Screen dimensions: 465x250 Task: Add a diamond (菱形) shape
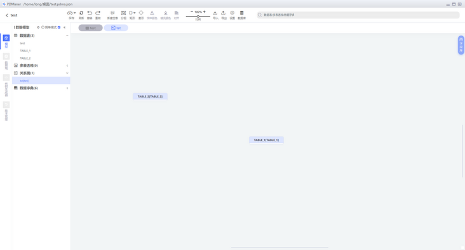coord(141,13)
